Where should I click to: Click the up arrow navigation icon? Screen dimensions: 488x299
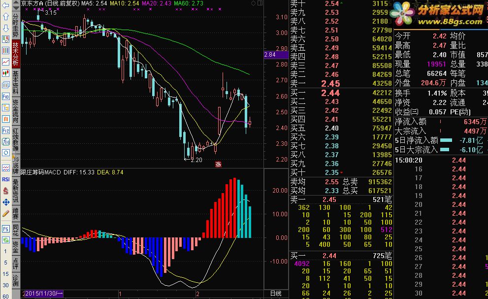(x=5, y=17)
